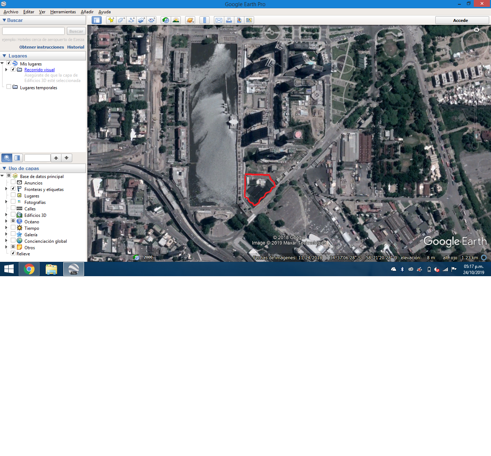Open the Archivo menu
The image size is (491, 456).
[x=11, y=12]
